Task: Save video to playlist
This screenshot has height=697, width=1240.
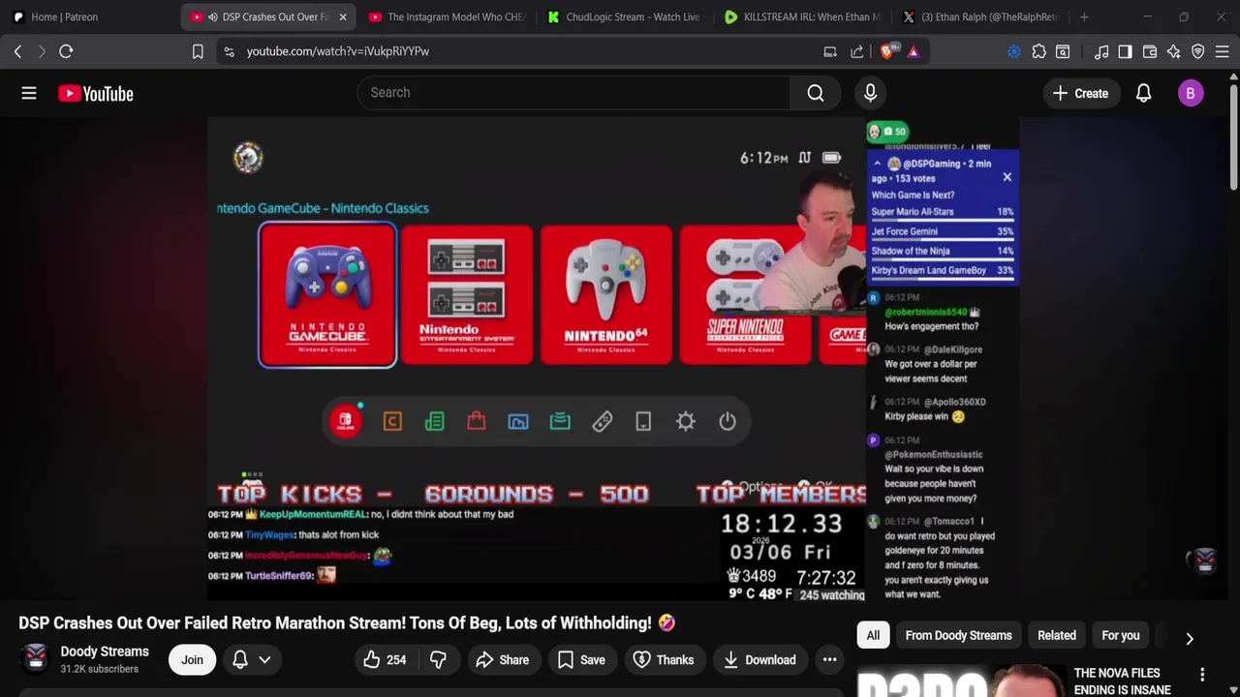Action: point(581,660)
